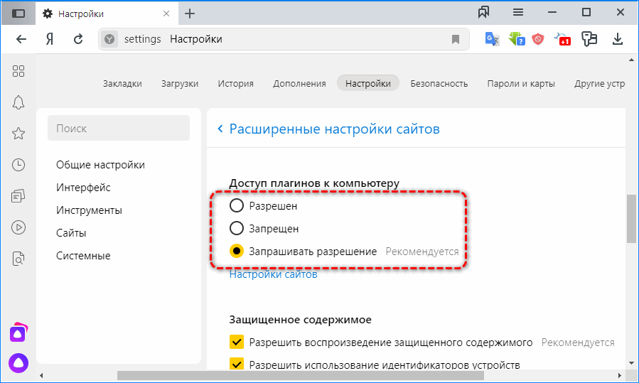The height and width of the screenshot is (383, 639).
Task: Click the site info icon in the address bar
Action: tap(109, 39)
